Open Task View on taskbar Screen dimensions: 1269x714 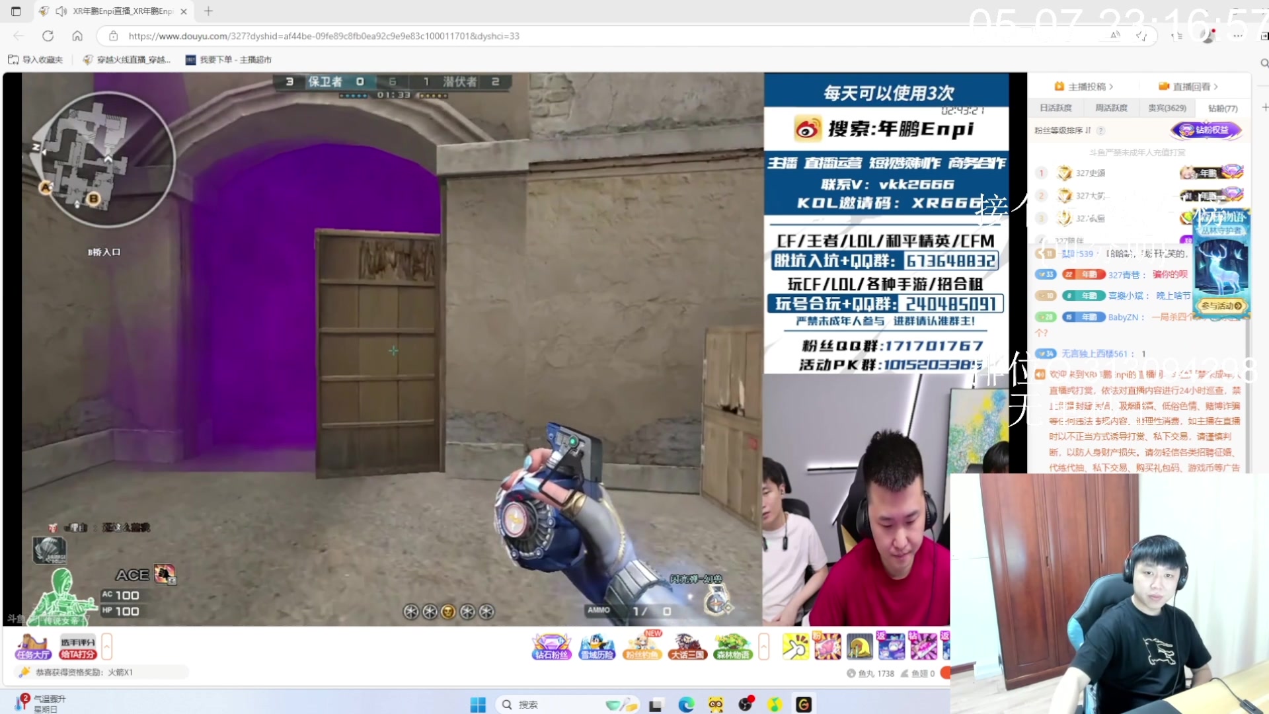655,705
